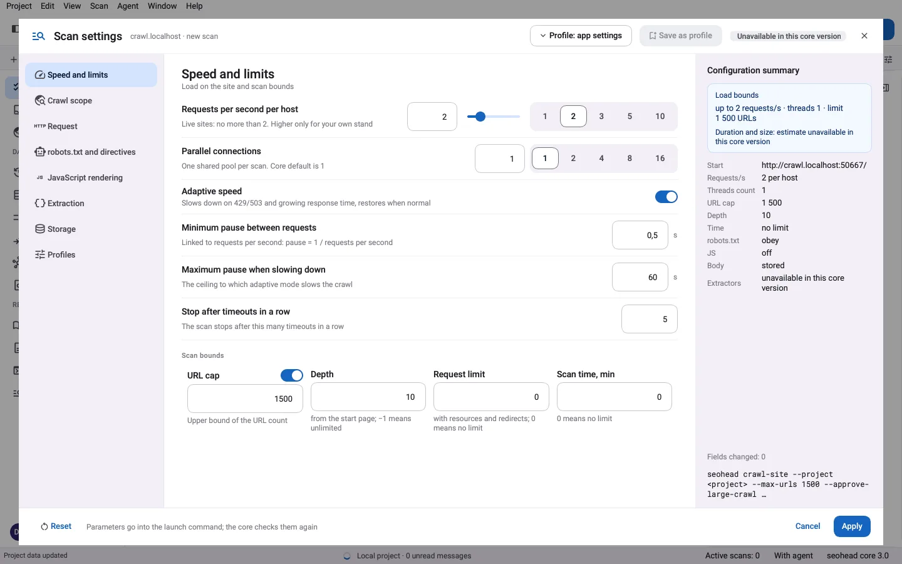
Task: Choose 3 requests per second preset
Action: 601,117
